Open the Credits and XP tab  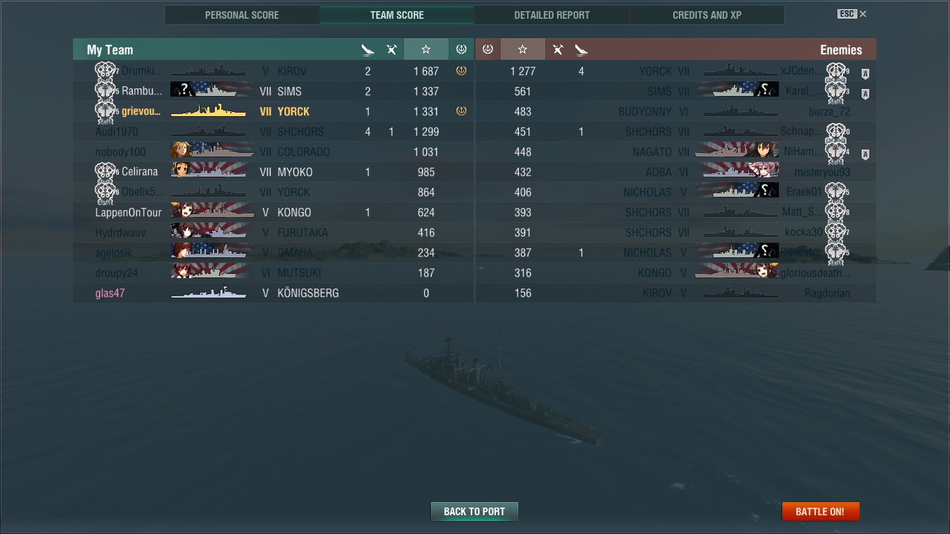[x=707, y=15]
